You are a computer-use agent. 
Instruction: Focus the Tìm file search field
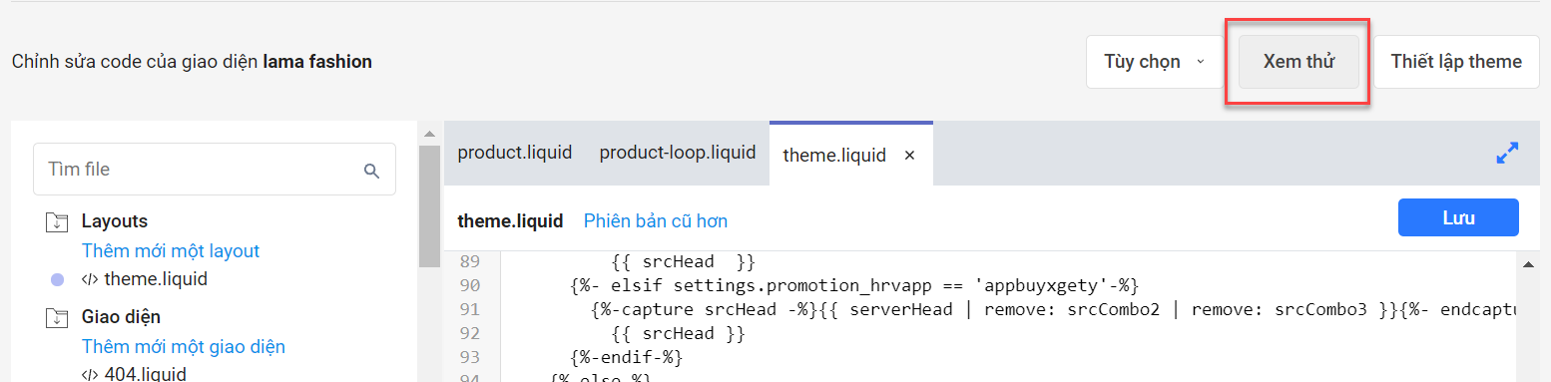click(x=215, y=170)
